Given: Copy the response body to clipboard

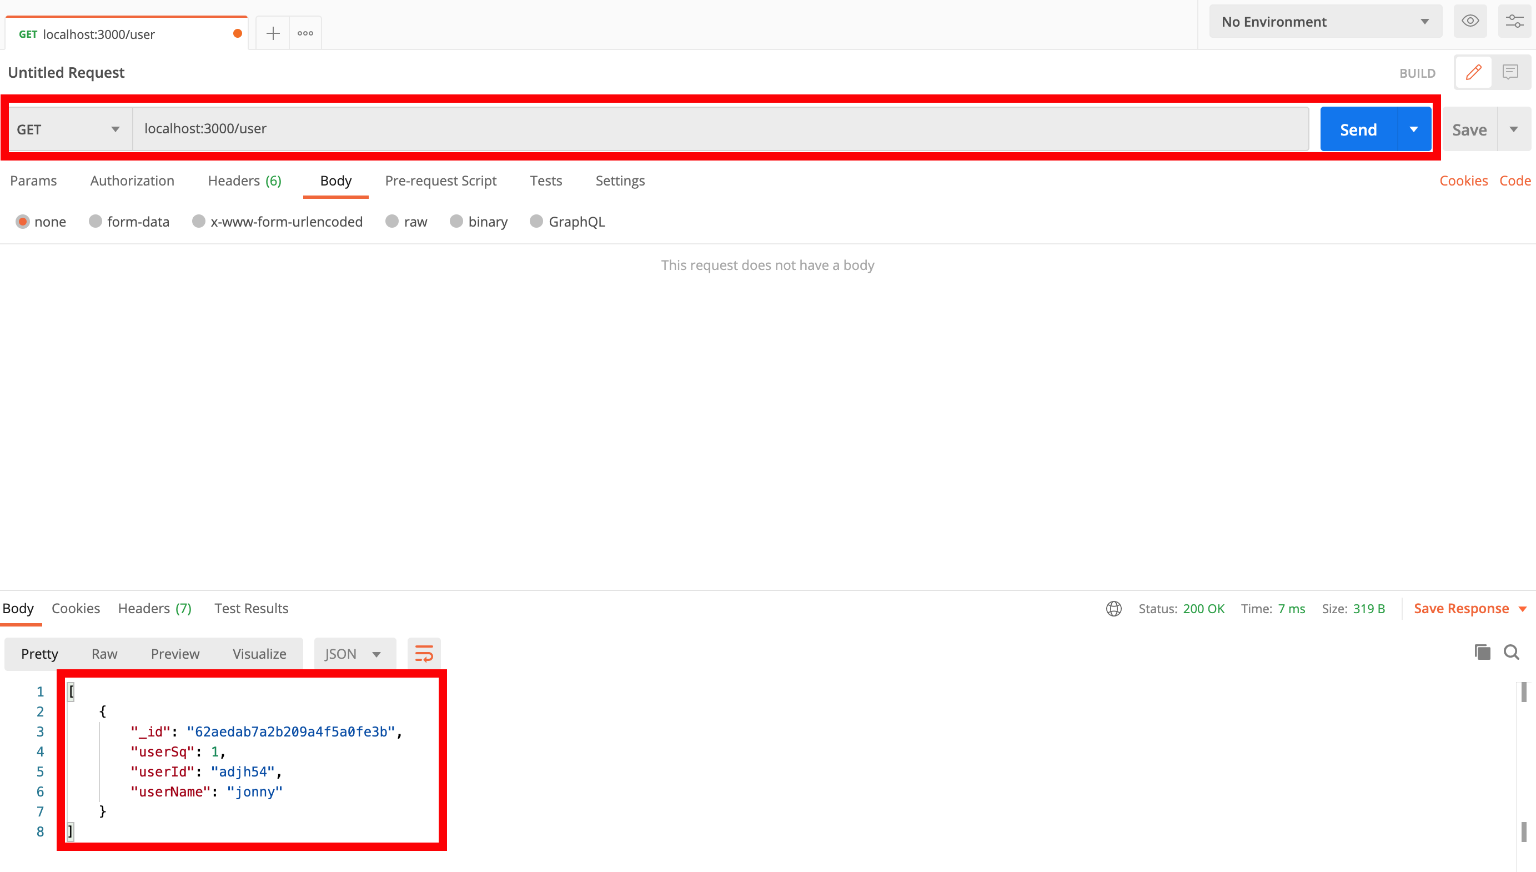Looking at the screenshot, I should point(1482,652).
